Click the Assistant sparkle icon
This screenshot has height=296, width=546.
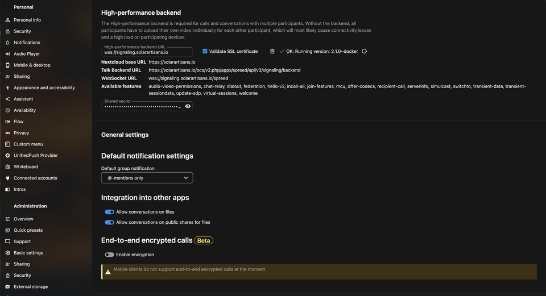7,99
